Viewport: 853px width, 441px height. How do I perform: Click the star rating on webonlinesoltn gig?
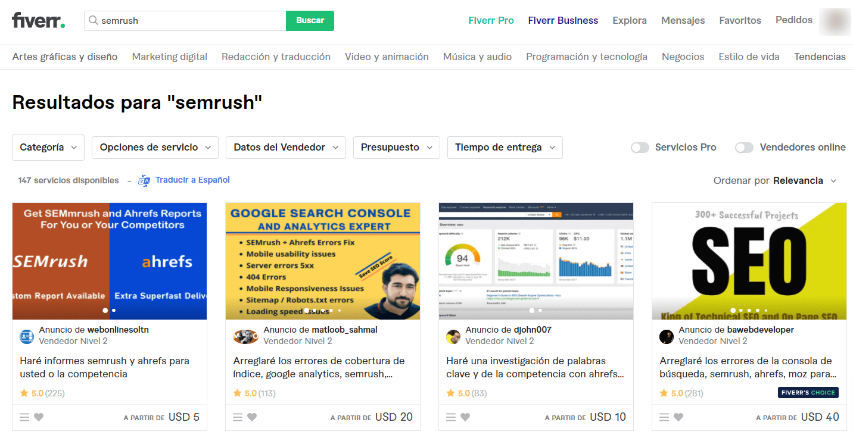[x=42, y=393]
